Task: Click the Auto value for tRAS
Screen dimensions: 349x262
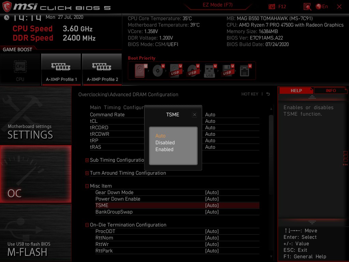Action: coord(210,147)
